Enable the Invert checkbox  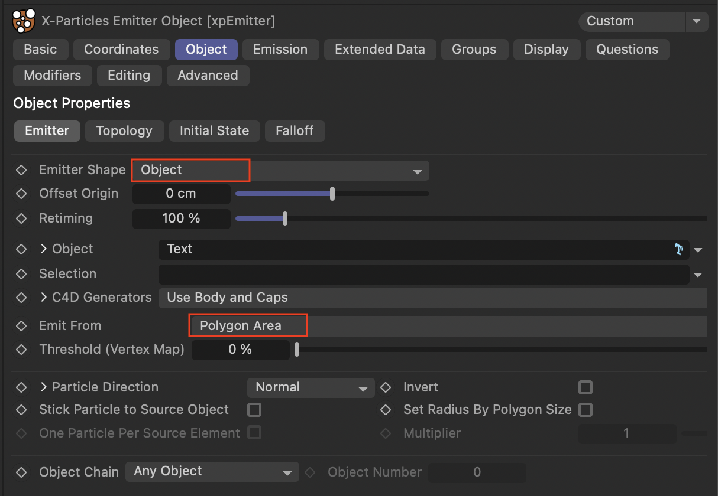(586, 387)
